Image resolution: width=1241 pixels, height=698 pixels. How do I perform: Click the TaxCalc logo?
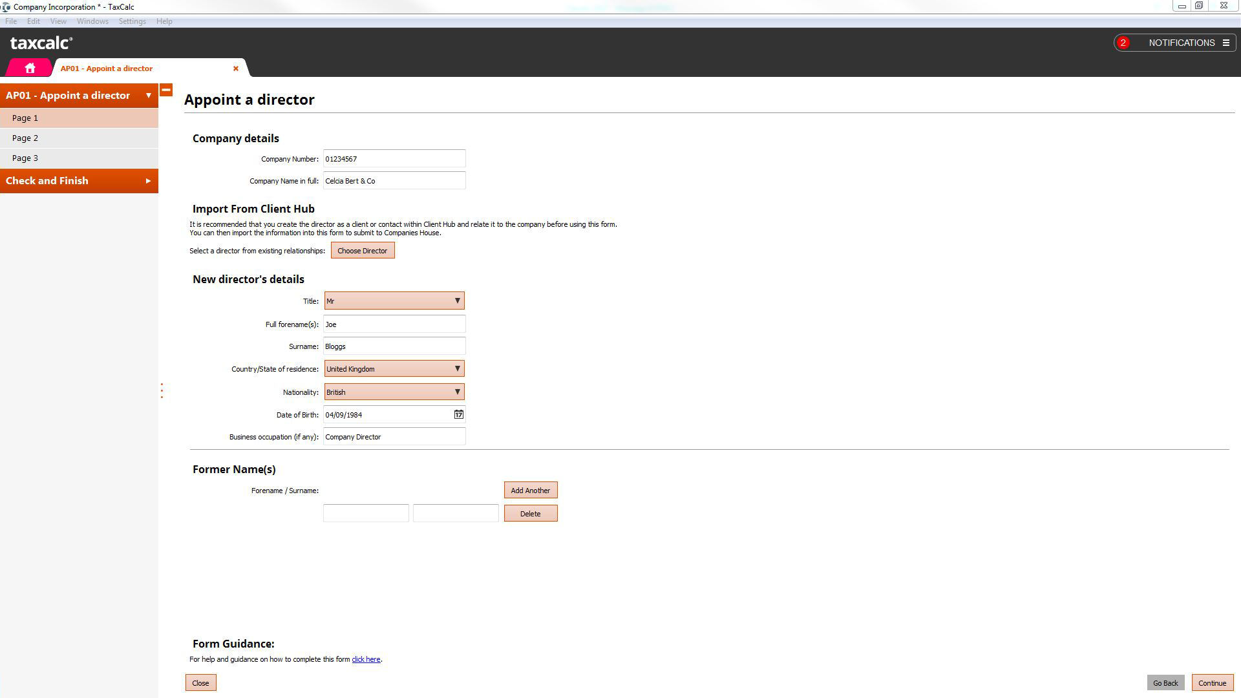click(x=41, y=43)
